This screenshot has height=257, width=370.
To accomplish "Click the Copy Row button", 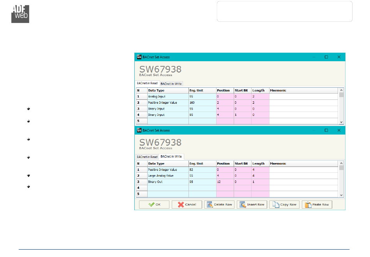I will click(x=284, y=205).
